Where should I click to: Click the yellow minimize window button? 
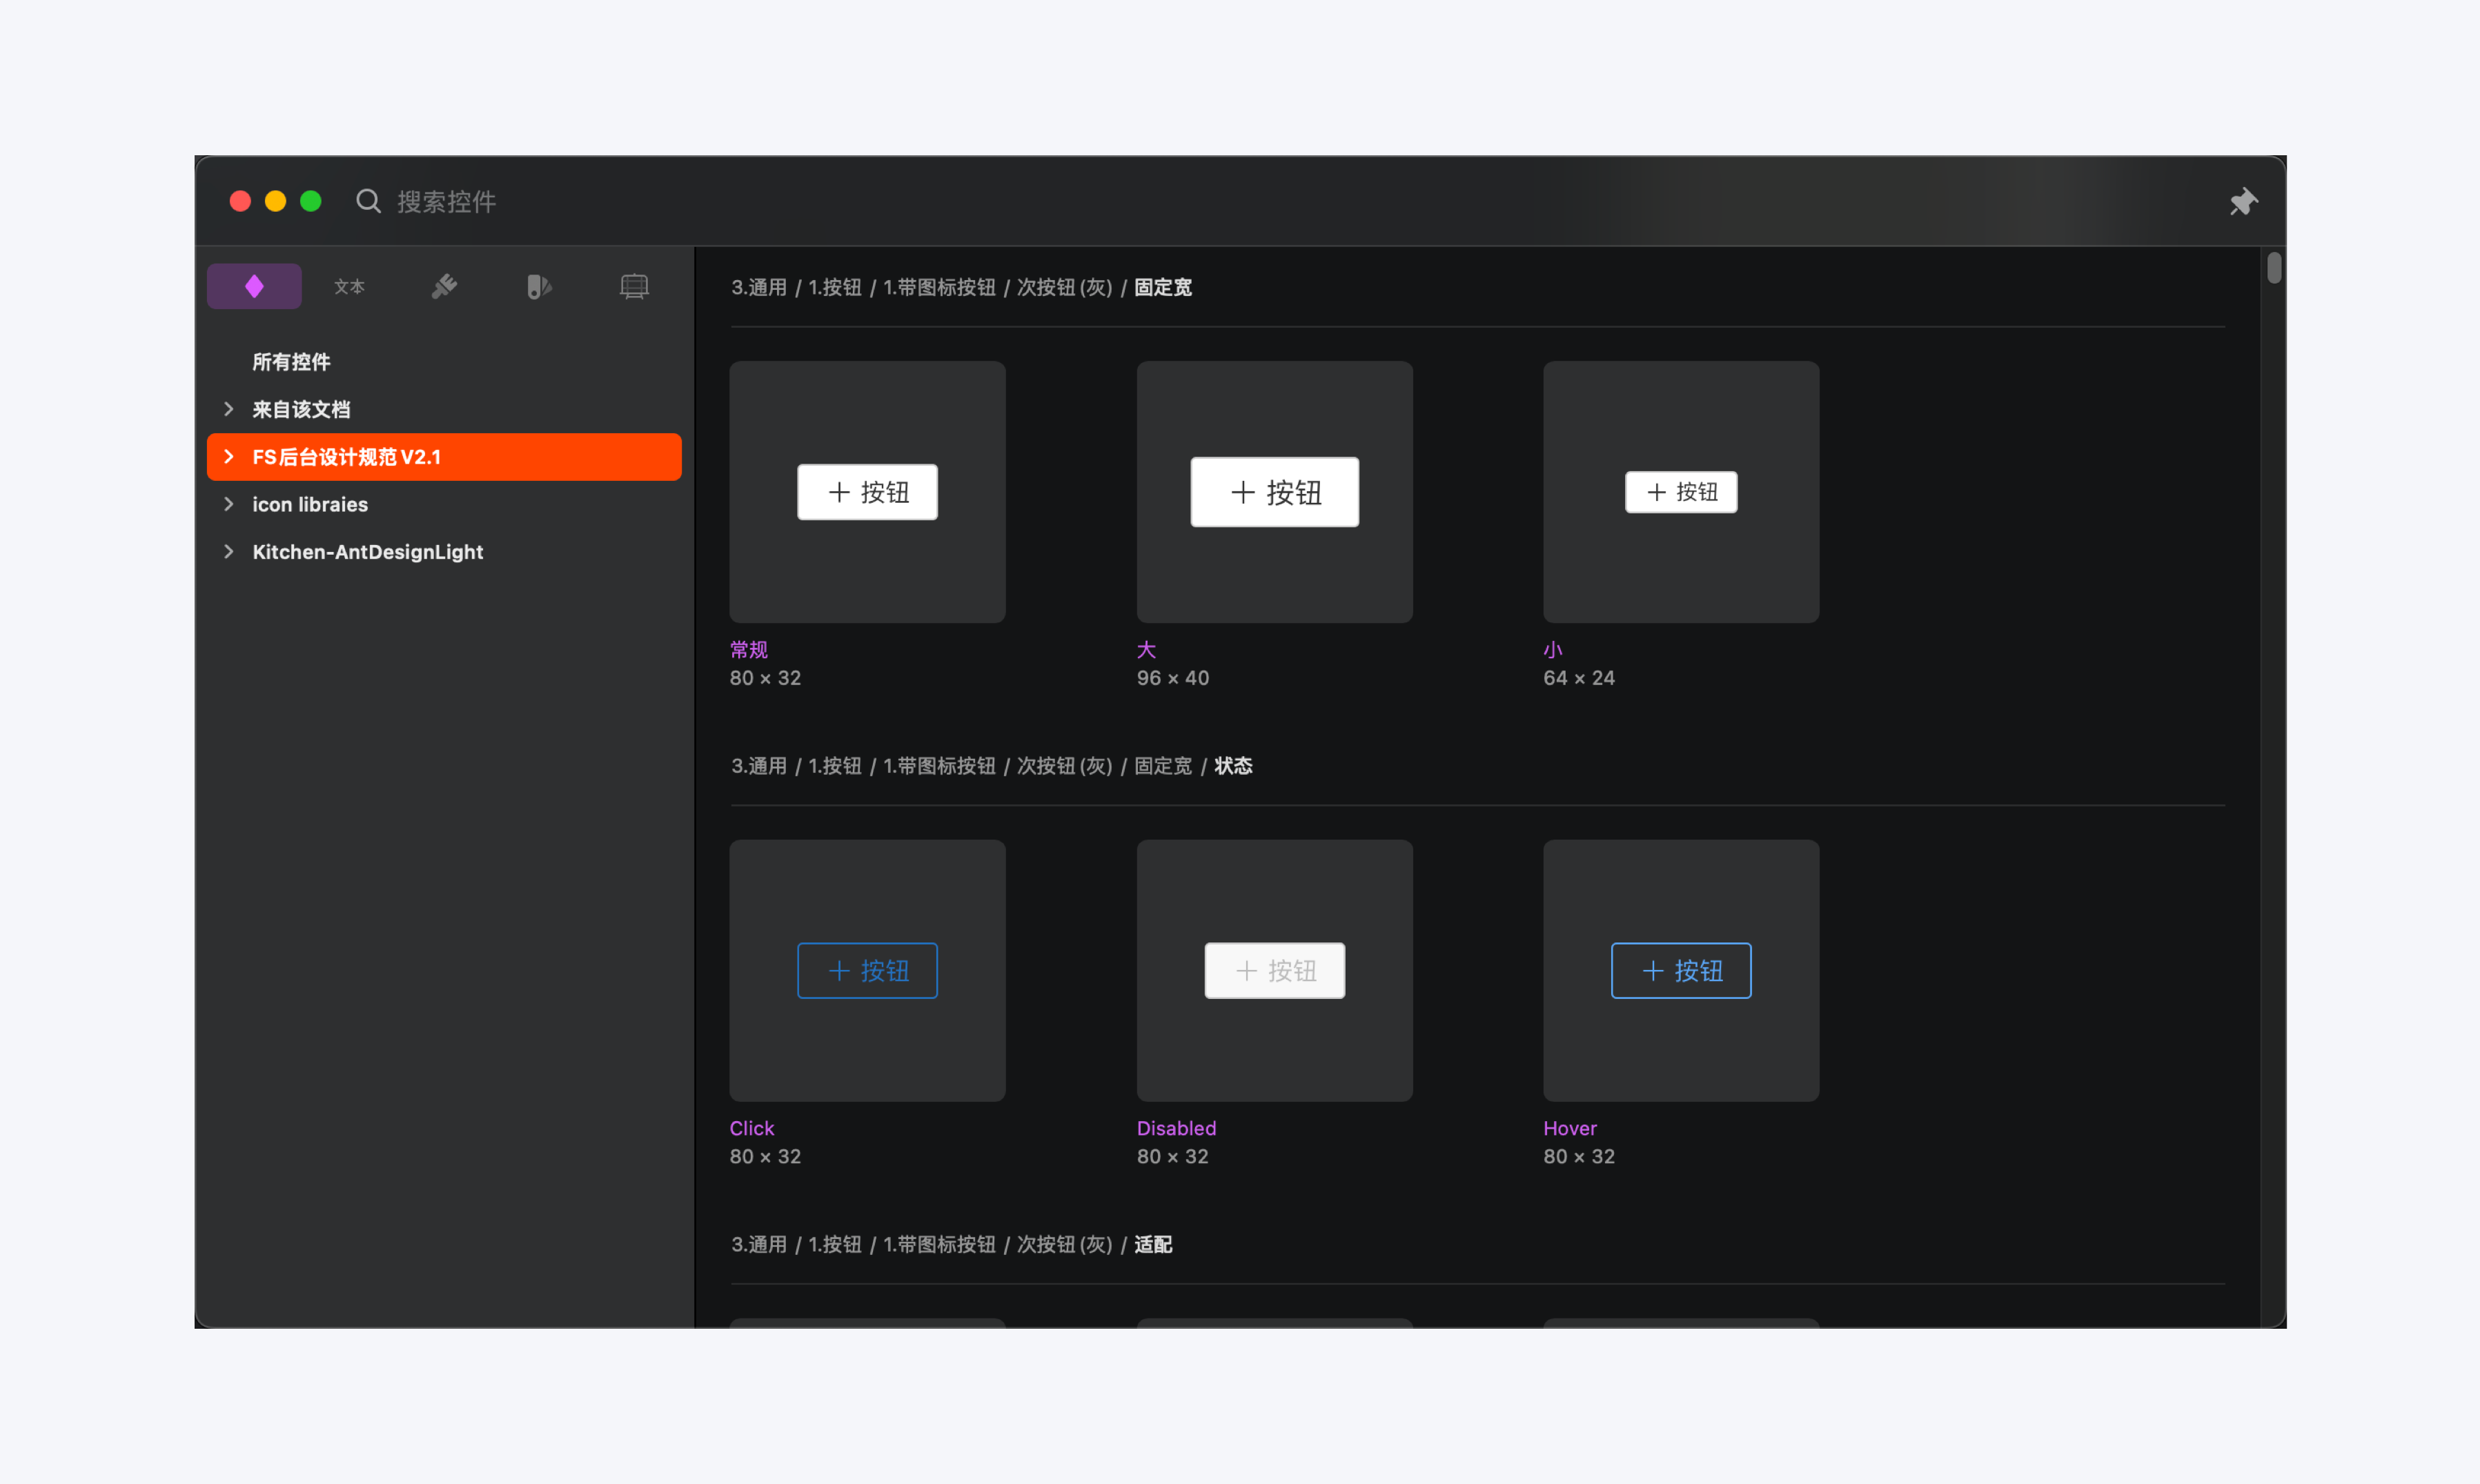click(x=275, y=201)
